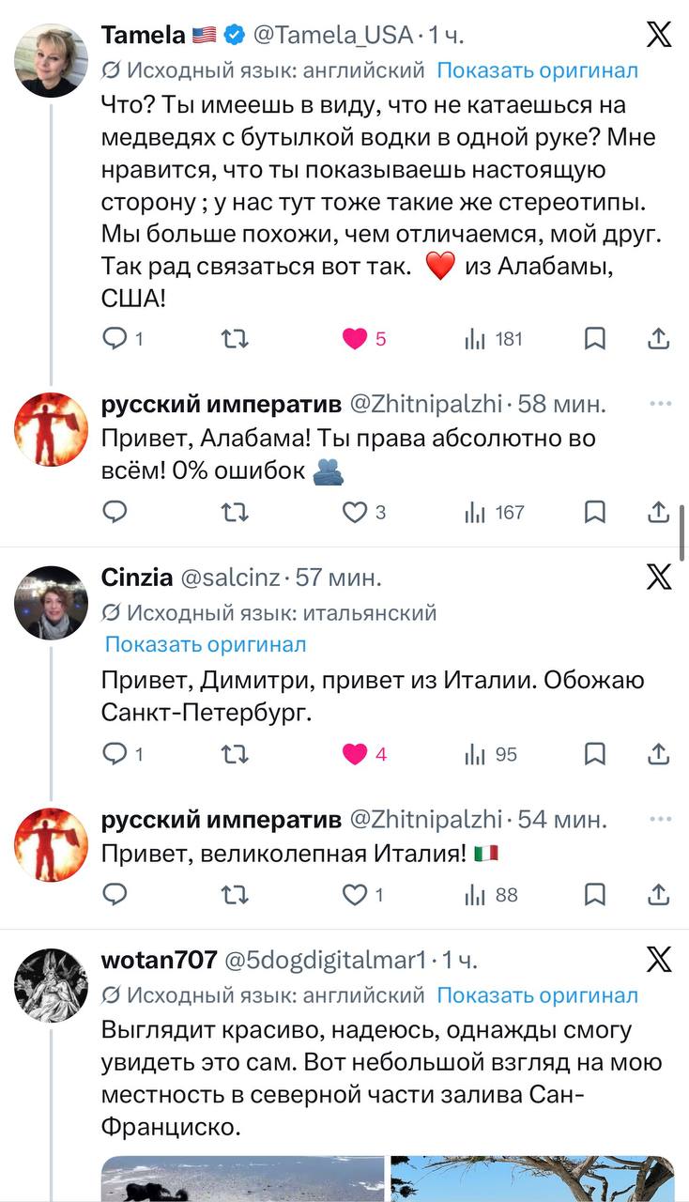Open the @Zhitnipalzhi handle on the Alabama reply
The image size is (689, 1202).
coord(426,404)
